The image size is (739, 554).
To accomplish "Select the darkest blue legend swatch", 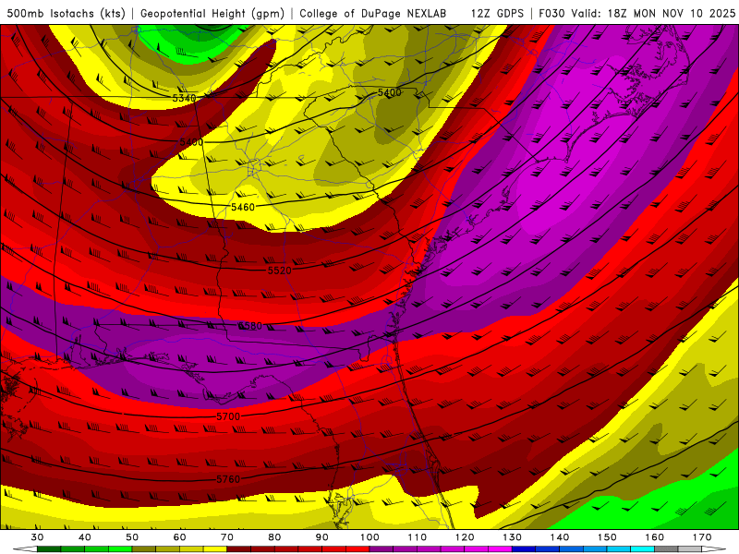I will (x=524, y=549).
